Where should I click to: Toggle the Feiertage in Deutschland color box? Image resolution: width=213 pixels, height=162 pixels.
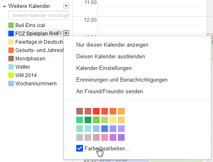pyautogui.click(x=11, y=42)
